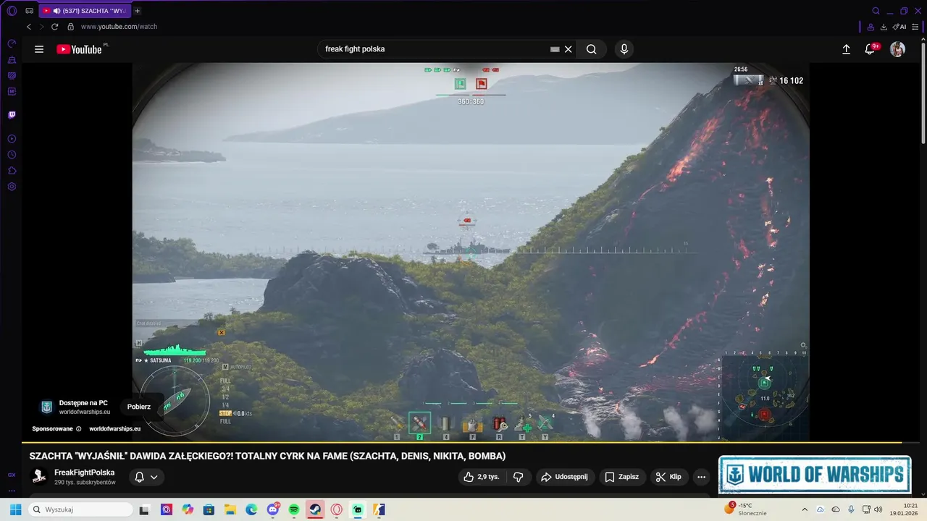This screenshot has height=521, width=927.
Task: Show hidden system tray icons
Action: [805, 509]
